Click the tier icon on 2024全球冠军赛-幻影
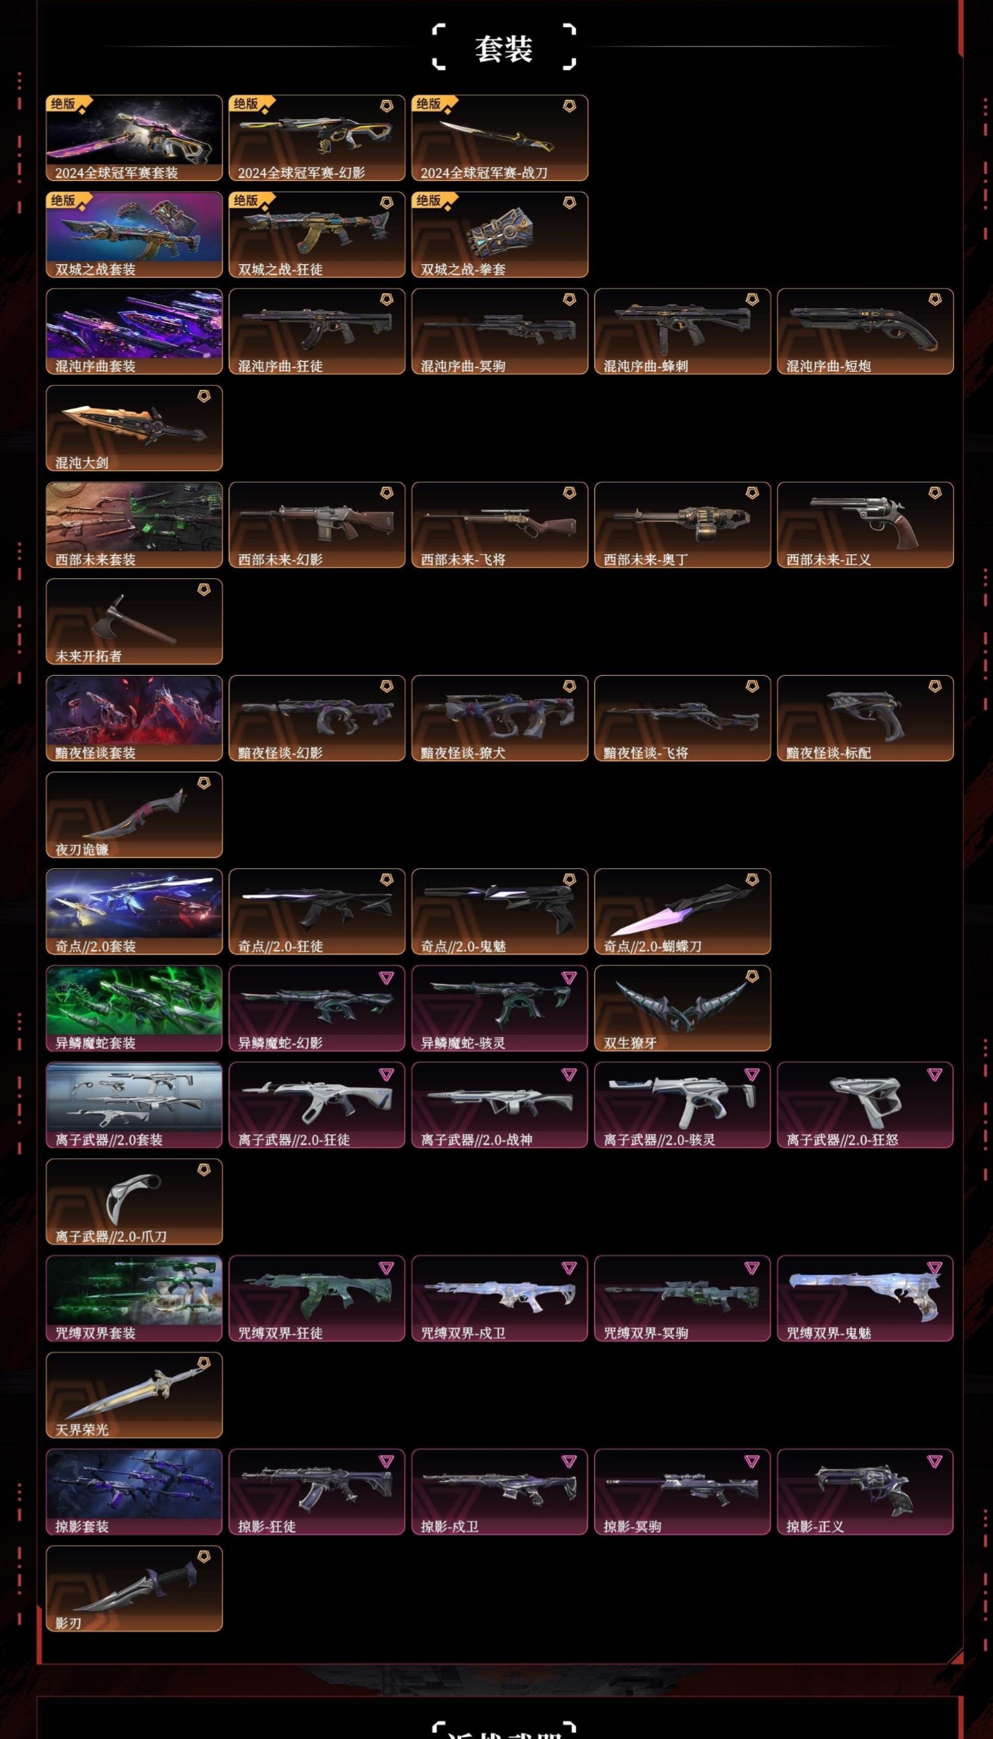Image resolution: width=993 pixels, height=1739 pixels. pos(386,105)
